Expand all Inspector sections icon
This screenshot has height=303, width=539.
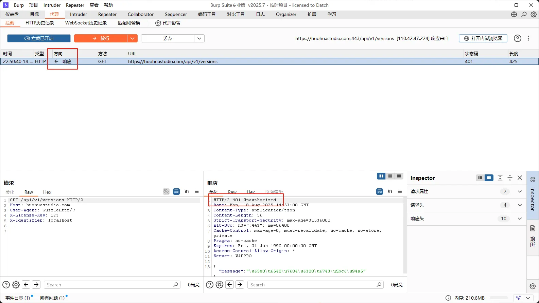(500, 178)
